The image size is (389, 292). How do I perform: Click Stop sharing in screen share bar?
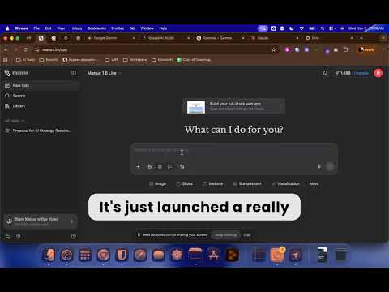pos(226,235)
